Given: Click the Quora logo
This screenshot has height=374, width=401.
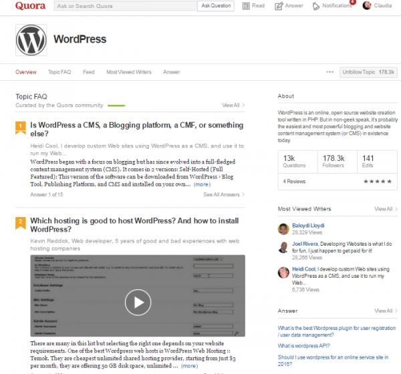Looking at the screenshot, I should point(31,5).
